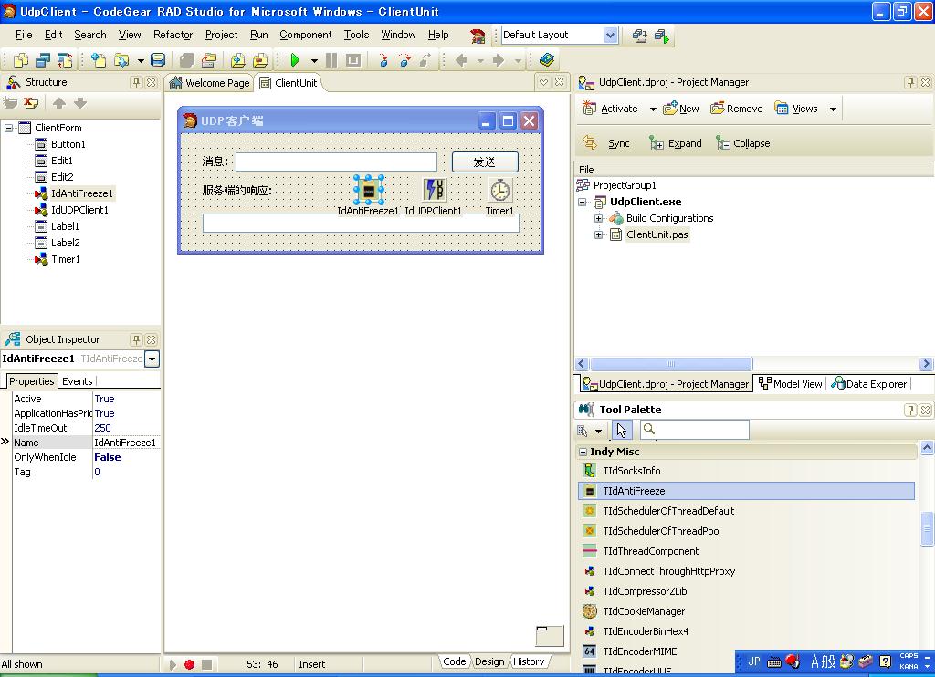
Task: Open the Refactor menu
Action: pos(173,35)
